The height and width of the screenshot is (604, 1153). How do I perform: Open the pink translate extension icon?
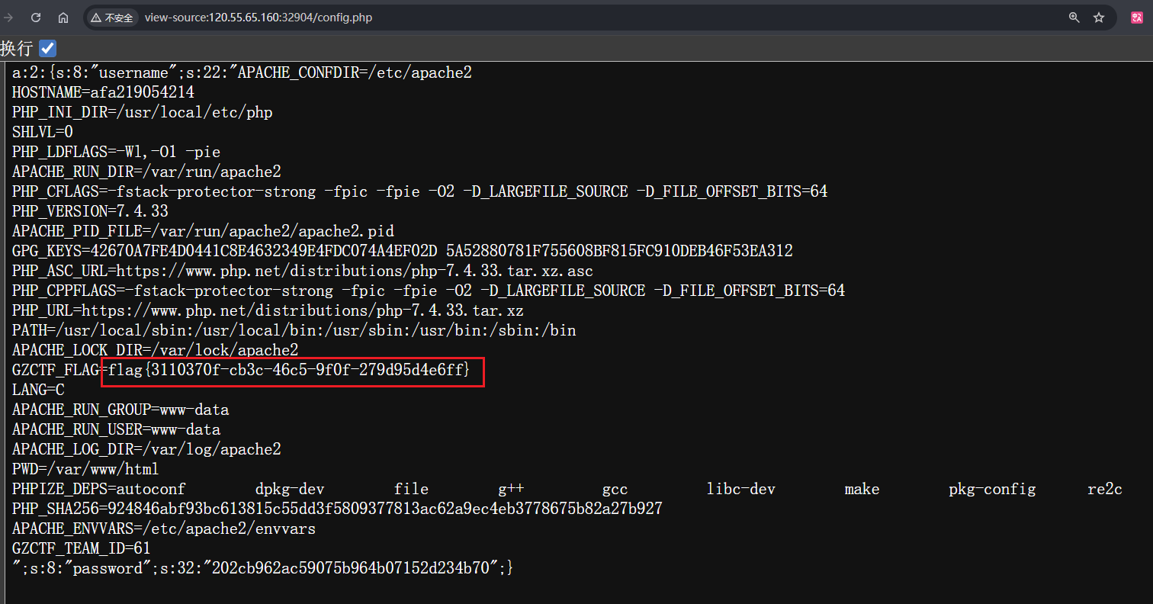point(1136,18)
